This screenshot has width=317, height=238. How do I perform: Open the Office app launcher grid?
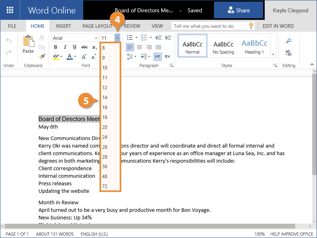(x=10, y=10)
